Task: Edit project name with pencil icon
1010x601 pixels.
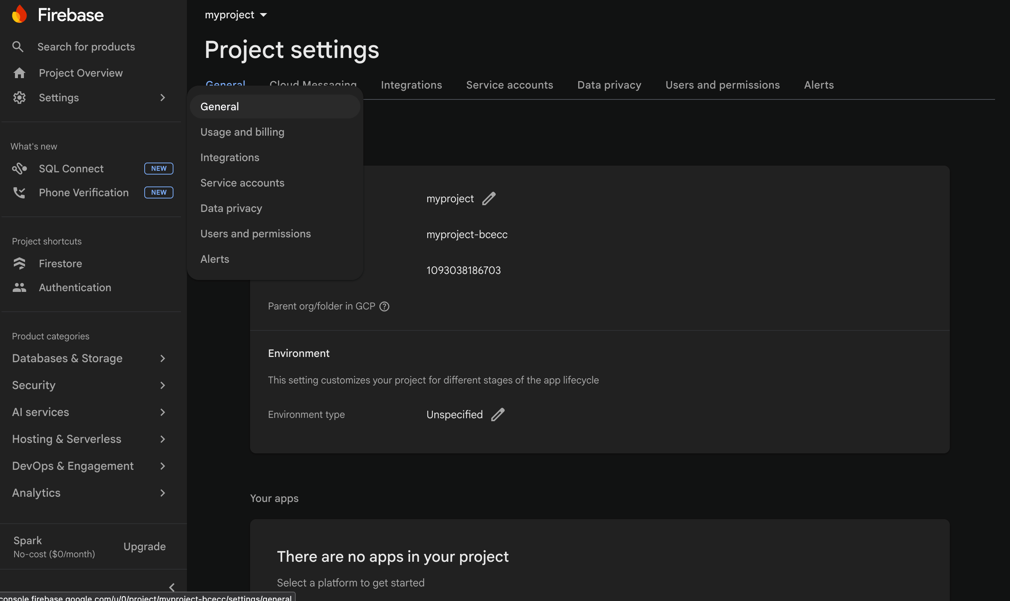Action: (x=489, y=198)
